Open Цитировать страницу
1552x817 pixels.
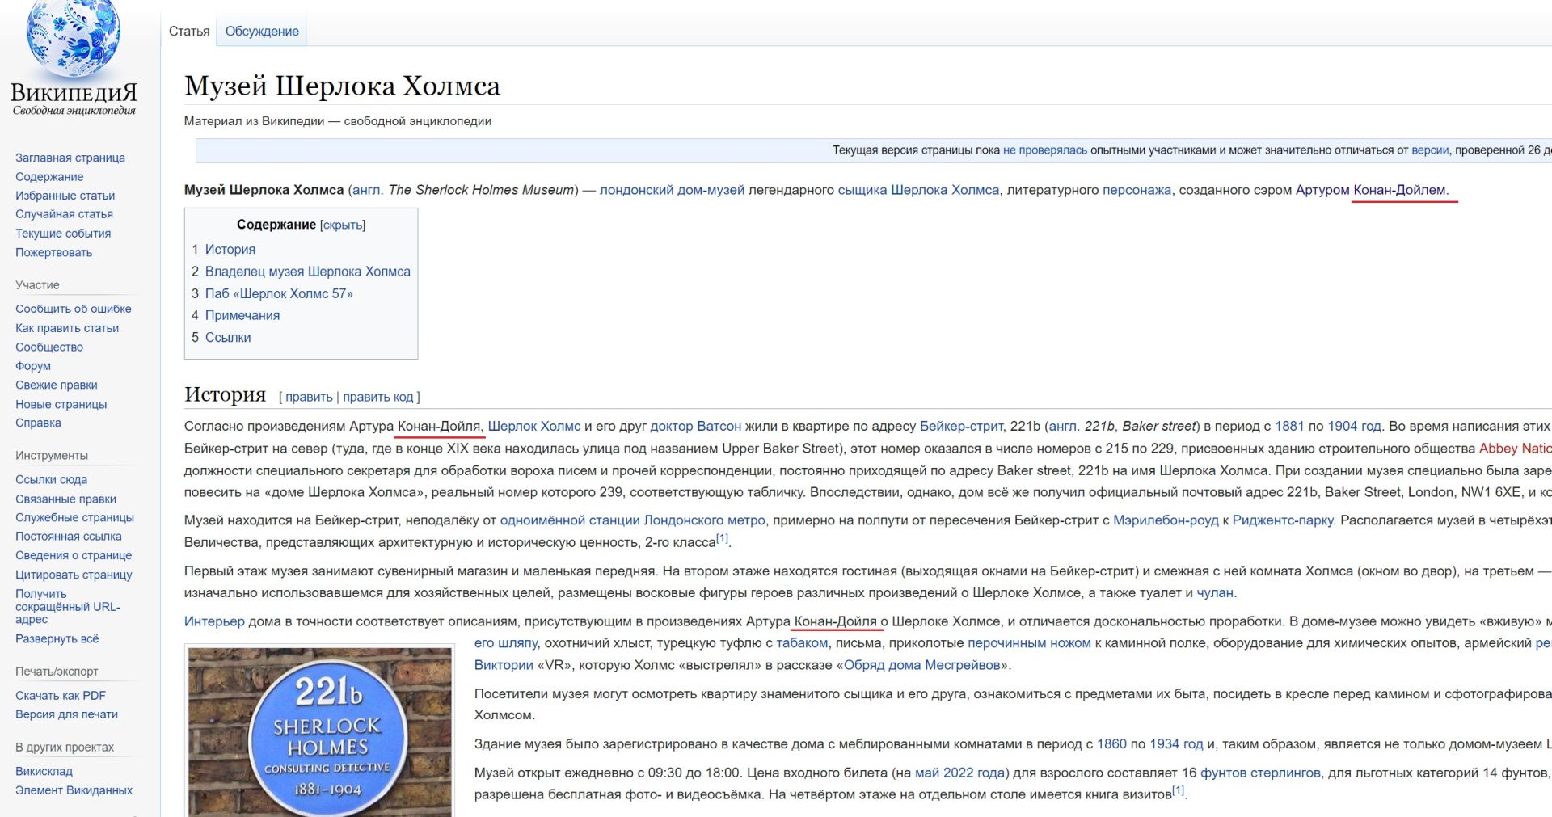(74, 575)
